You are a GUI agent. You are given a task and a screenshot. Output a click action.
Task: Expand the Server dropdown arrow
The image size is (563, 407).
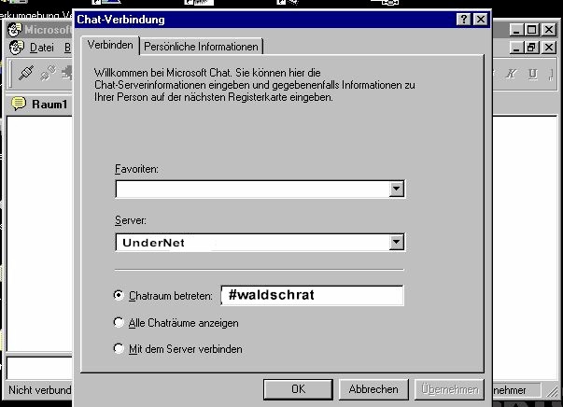[x=397, y=243]
